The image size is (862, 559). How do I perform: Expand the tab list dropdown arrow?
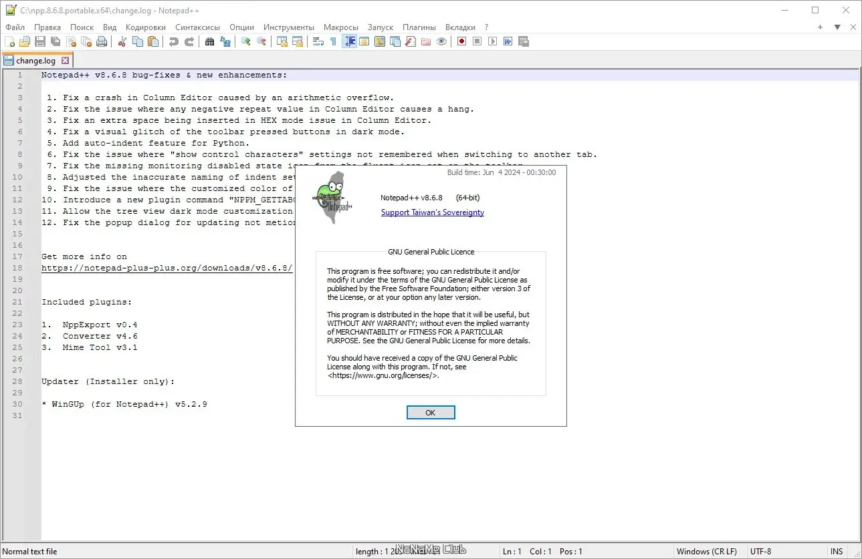pos(837,27)
